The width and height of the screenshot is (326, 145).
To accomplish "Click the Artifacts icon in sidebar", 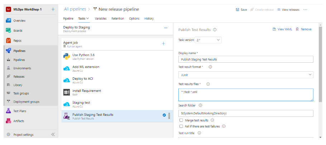I will point(9,121).
